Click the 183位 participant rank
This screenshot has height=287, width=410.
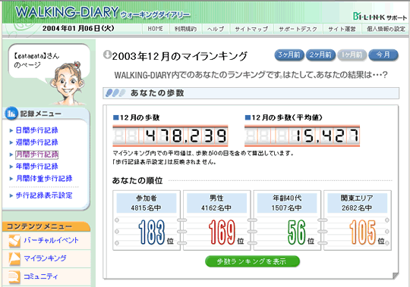point(156,232)
